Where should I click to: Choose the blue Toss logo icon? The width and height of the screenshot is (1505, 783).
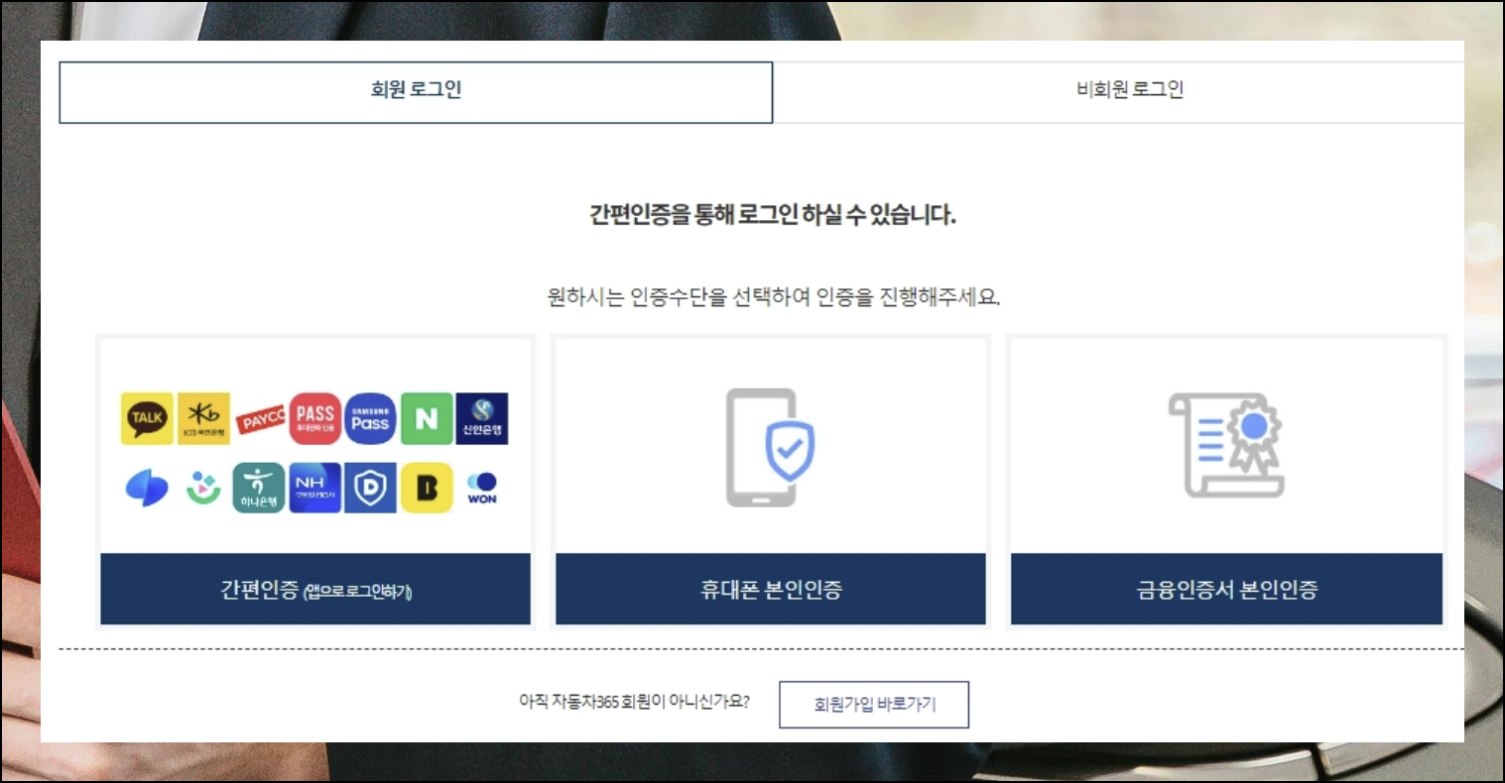(147, 488)
